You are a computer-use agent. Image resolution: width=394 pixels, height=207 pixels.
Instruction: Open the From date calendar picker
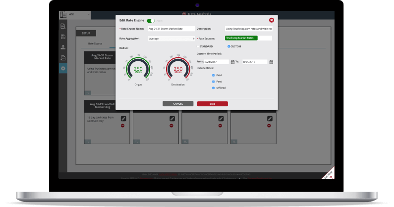tap(233, 62)
